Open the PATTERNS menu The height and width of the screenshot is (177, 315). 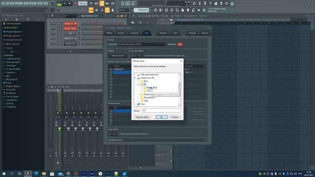[x=19, y=3]
